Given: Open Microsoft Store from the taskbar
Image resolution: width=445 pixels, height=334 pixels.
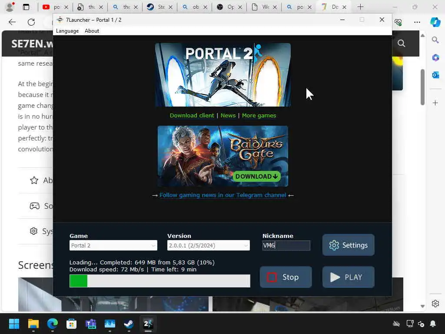Looking at the screenshot, I should [72, 324].
